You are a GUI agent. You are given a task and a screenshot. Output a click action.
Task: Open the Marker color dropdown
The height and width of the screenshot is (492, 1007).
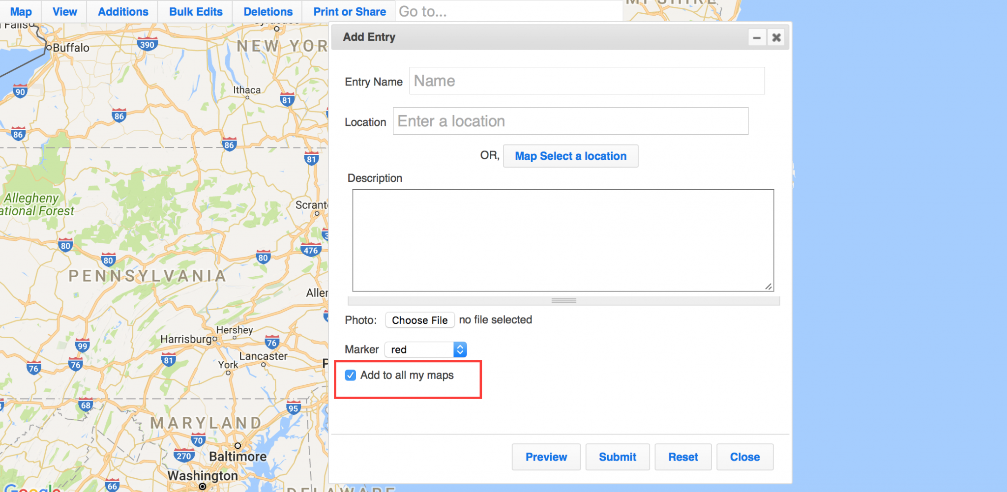click(x=426, y=349)
